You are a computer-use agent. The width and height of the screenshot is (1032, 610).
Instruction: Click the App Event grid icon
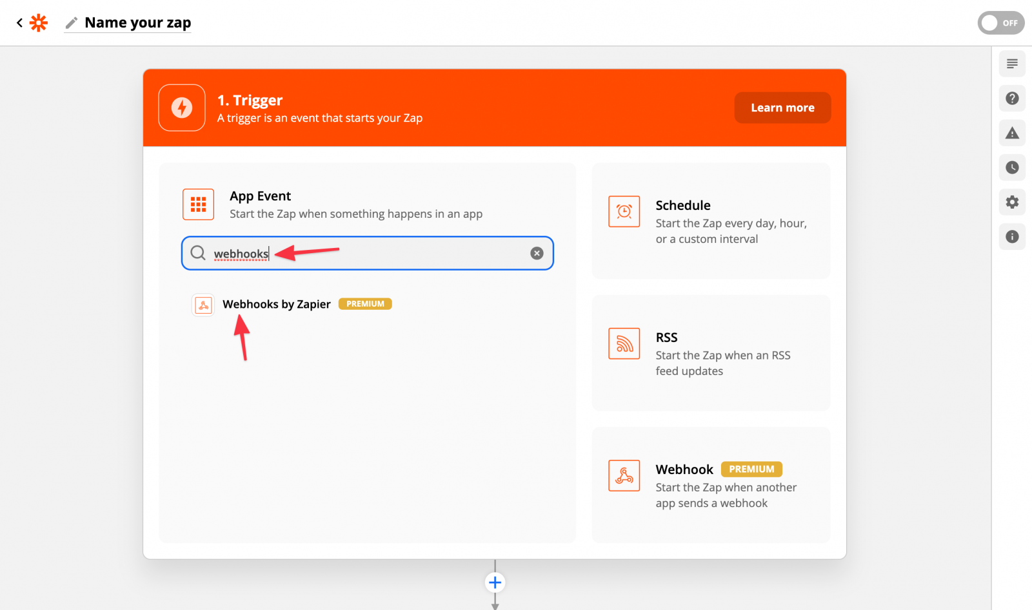point(198,204)
